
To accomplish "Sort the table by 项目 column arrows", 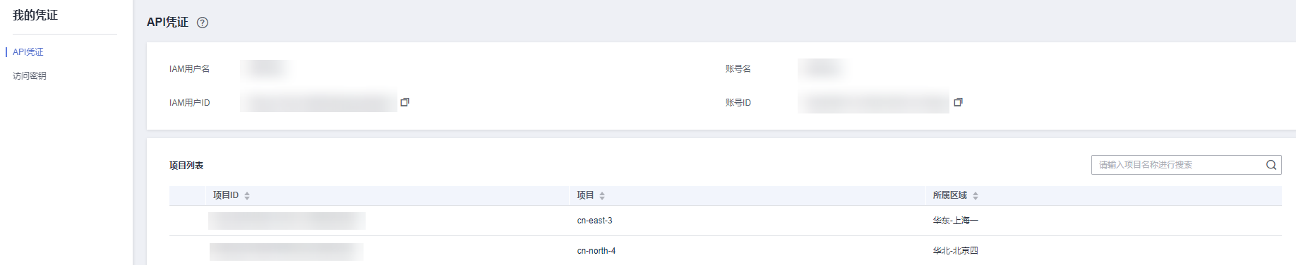I will [x=602, y=196].
